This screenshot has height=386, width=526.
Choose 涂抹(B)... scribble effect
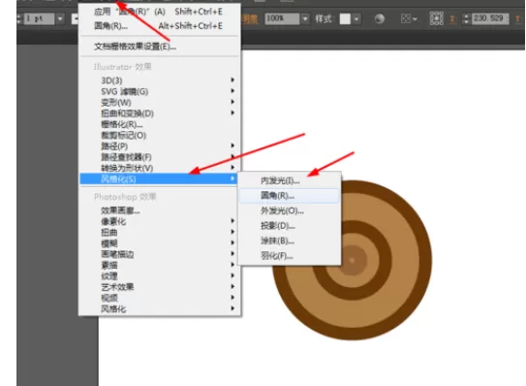pyautogui.click(x=290, y=241)
